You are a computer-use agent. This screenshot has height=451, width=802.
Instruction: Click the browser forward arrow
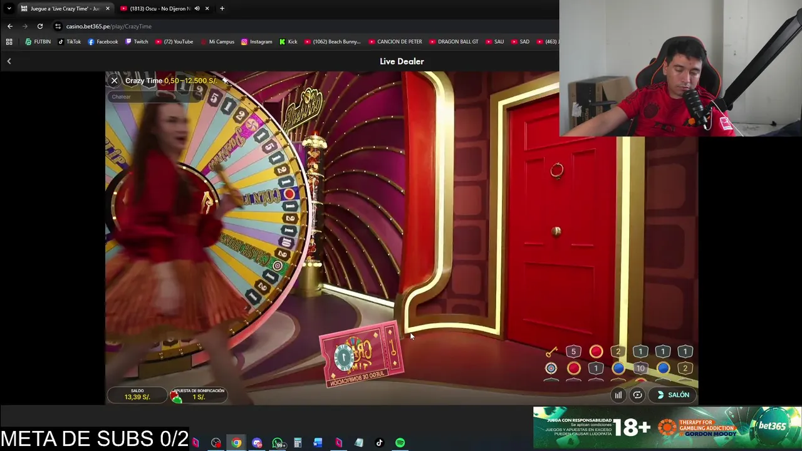click(25, 26)
